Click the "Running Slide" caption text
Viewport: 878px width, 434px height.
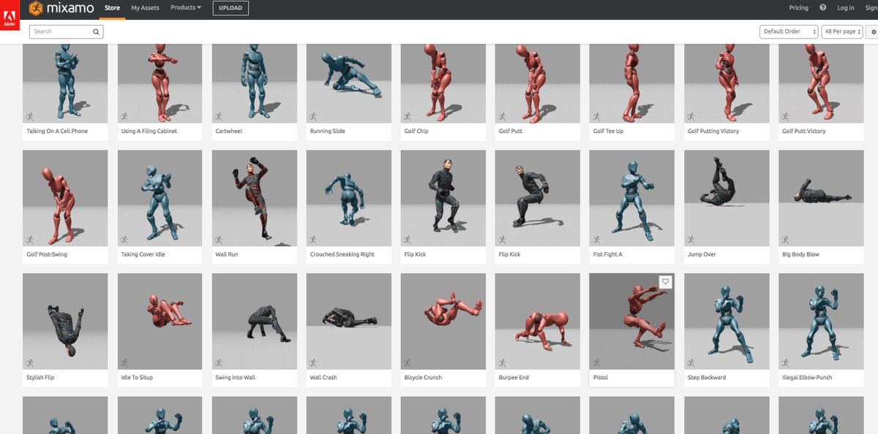click(x=328, y=132)
